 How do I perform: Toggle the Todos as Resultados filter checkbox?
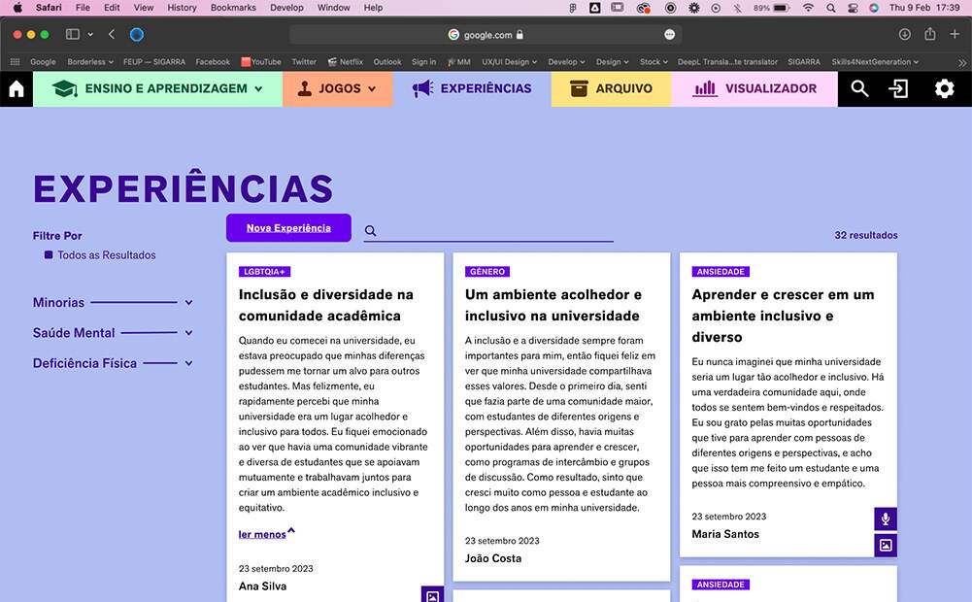click(49, 255)
